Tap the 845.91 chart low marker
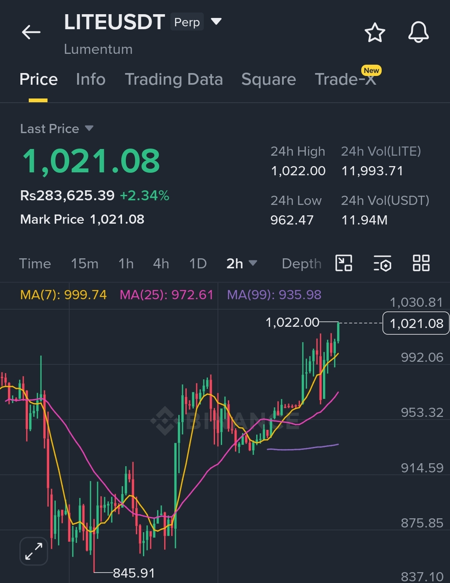Viewport: 450px width, 583px height. pos(134,573)
